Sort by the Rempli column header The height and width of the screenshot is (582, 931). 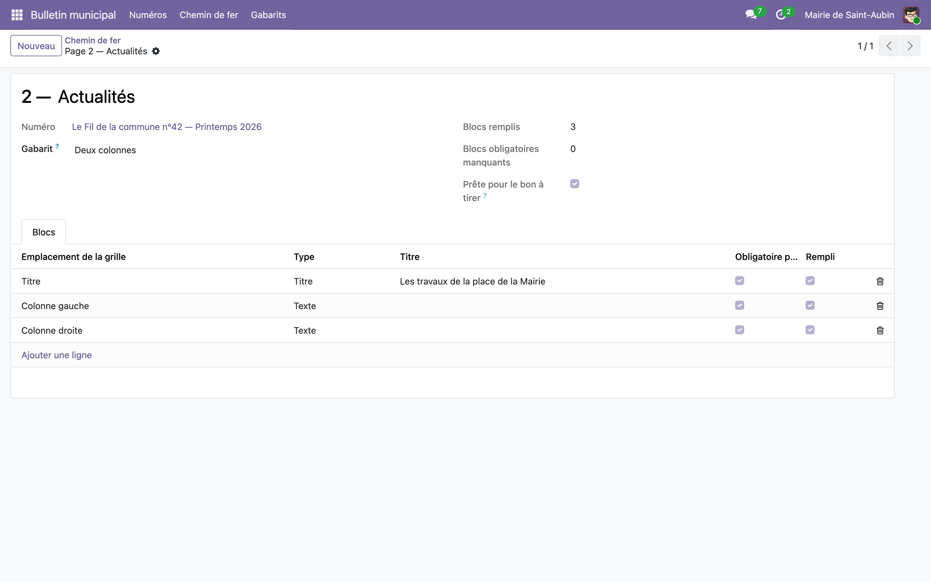point(820,257)
